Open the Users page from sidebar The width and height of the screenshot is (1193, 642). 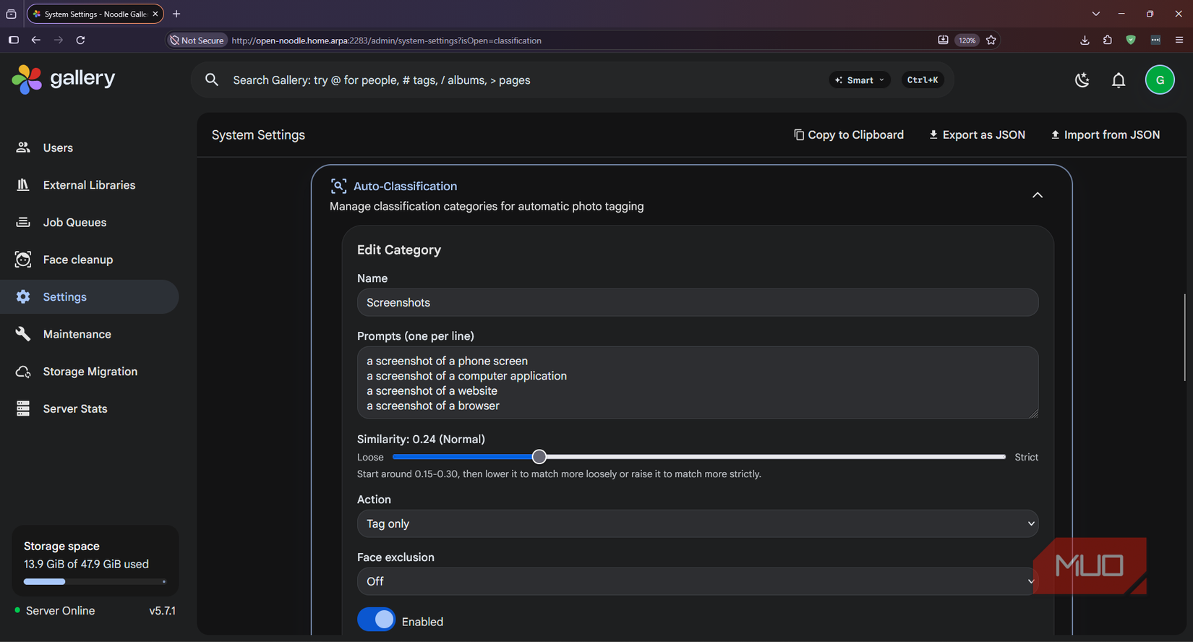click(90, 147)
